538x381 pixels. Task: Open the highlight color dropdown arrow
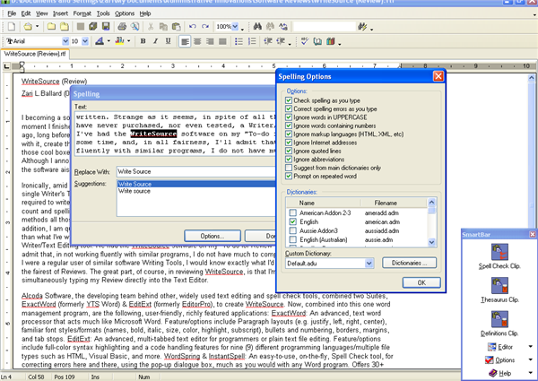coord(128,41)
